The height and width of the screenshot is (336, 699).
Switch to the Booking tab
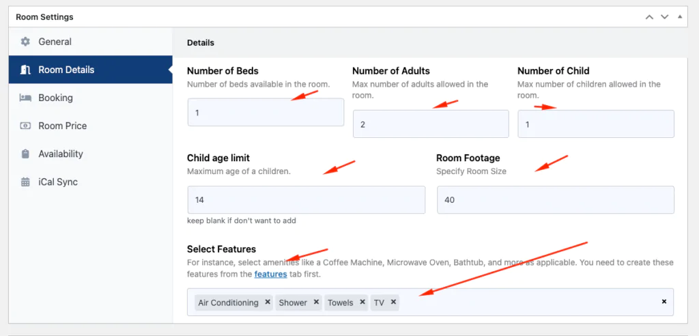pos(91,98)
